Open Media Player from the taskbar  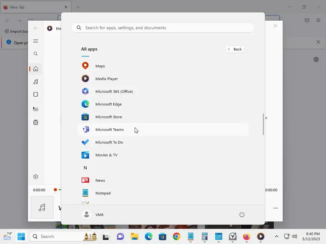(x=261, y=236)
